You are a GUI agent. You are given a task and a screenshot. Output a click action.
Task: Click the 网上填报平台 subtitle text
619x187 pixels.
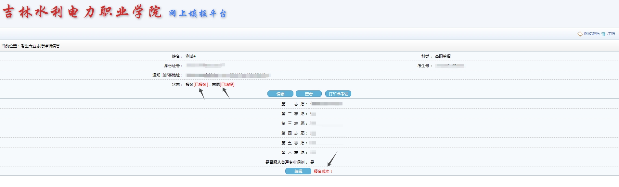pos(198,14)
